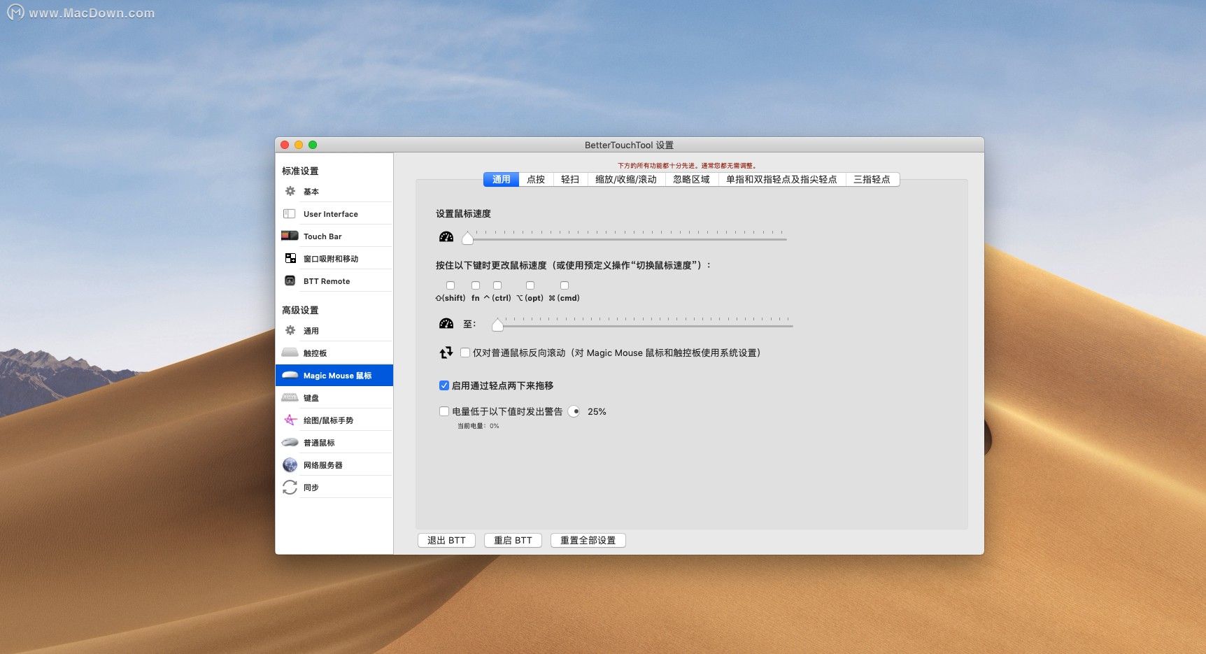Click the reverse scrolling arrows icon
1206x654 pixels.
446,353
